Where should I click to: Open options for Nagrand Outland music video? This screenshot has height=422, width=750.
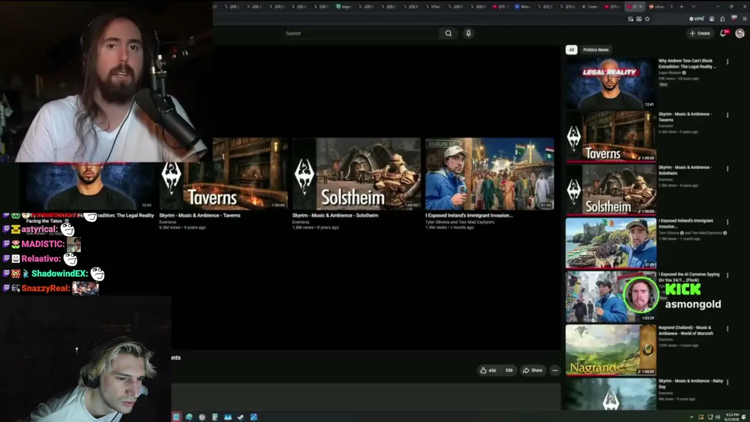[728, 329]
